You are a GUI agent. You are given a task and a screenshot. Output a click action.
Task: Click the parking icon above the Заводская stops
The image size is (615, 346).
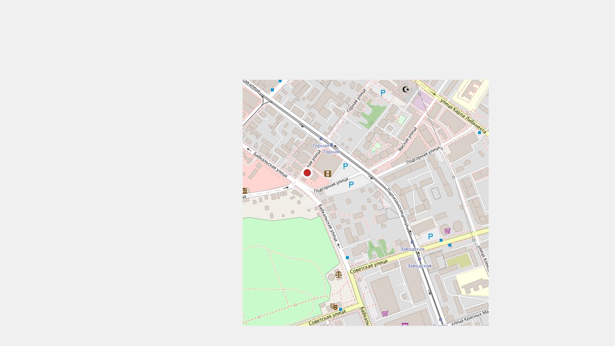click(430, 236)
